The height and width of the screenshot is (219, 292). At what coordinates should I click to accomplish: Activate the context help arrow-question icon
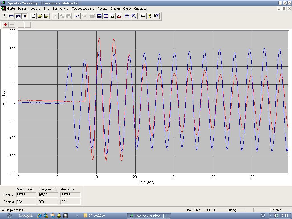pos(156,16)
